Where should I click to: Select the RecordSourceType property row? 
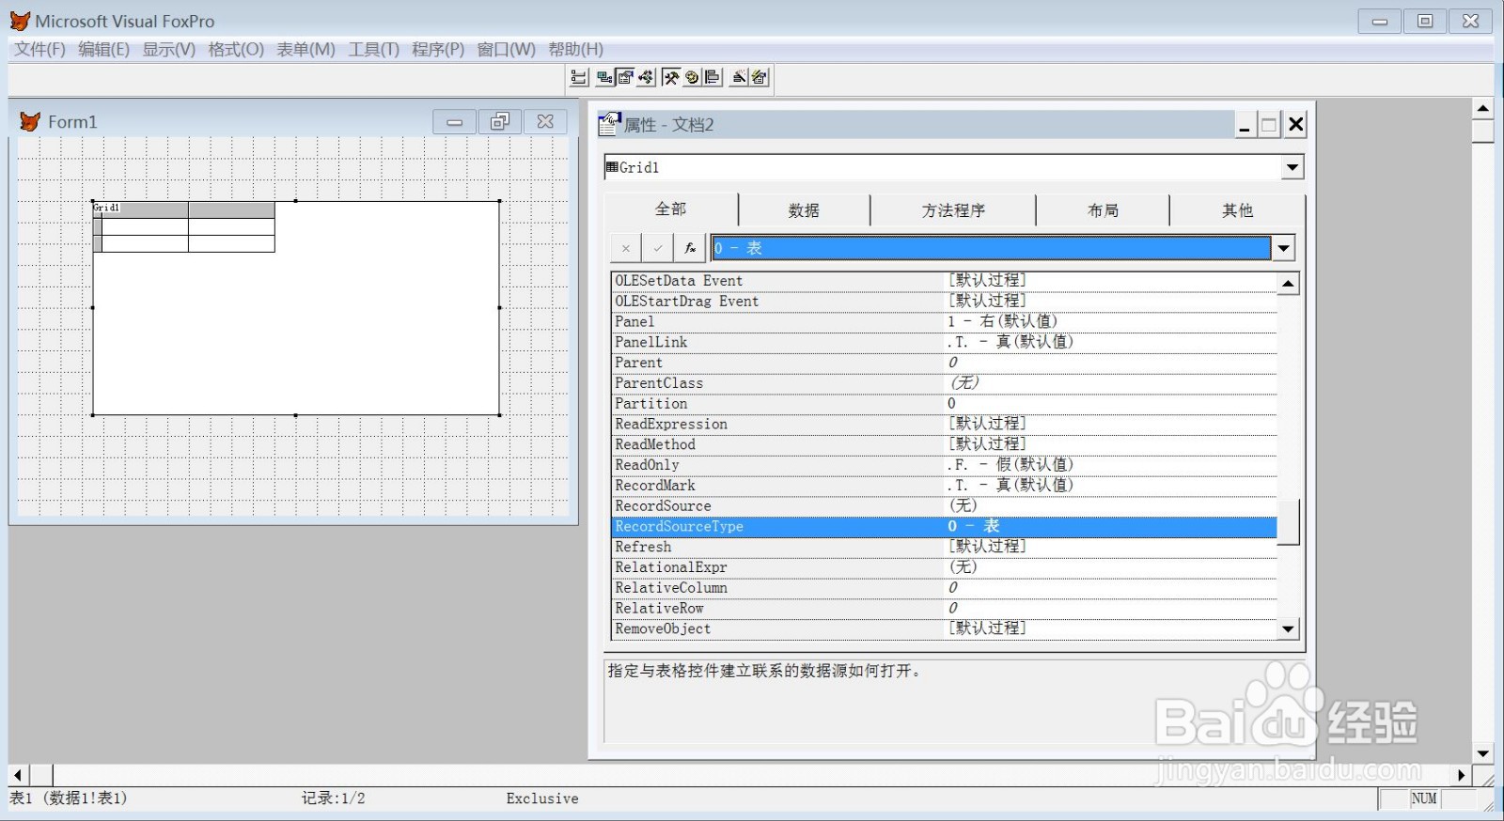tap(944, 526)
